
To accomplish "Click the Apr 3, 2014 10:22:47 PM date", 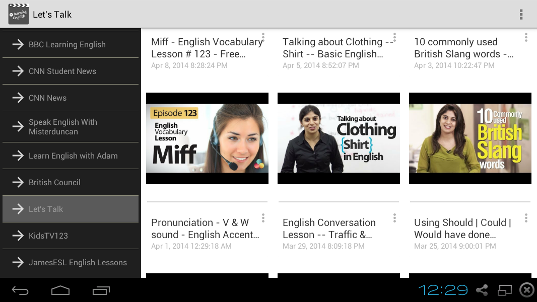I will click(454, 65).
